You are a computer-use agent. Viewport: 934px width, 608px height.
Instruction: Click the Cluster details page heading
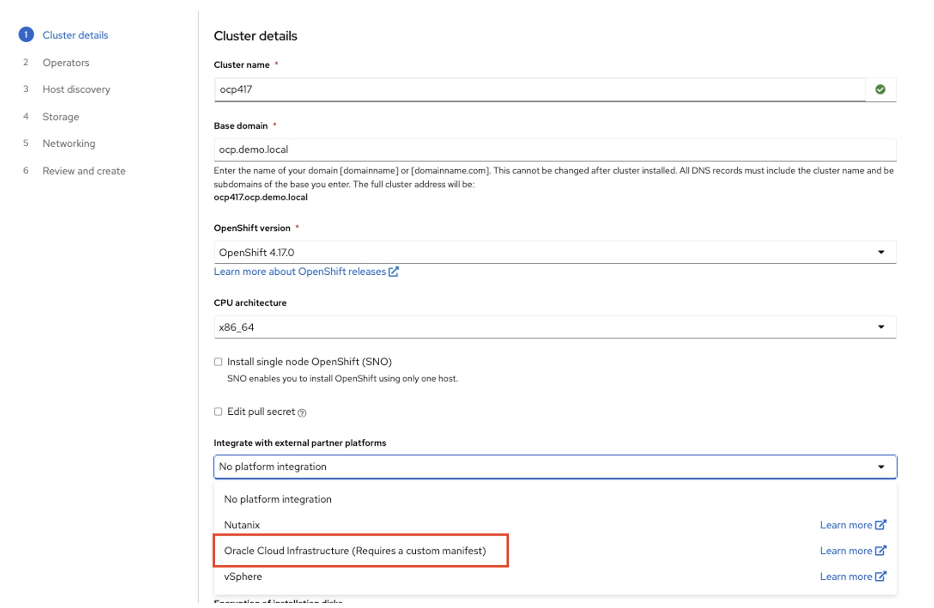(255, 36)
